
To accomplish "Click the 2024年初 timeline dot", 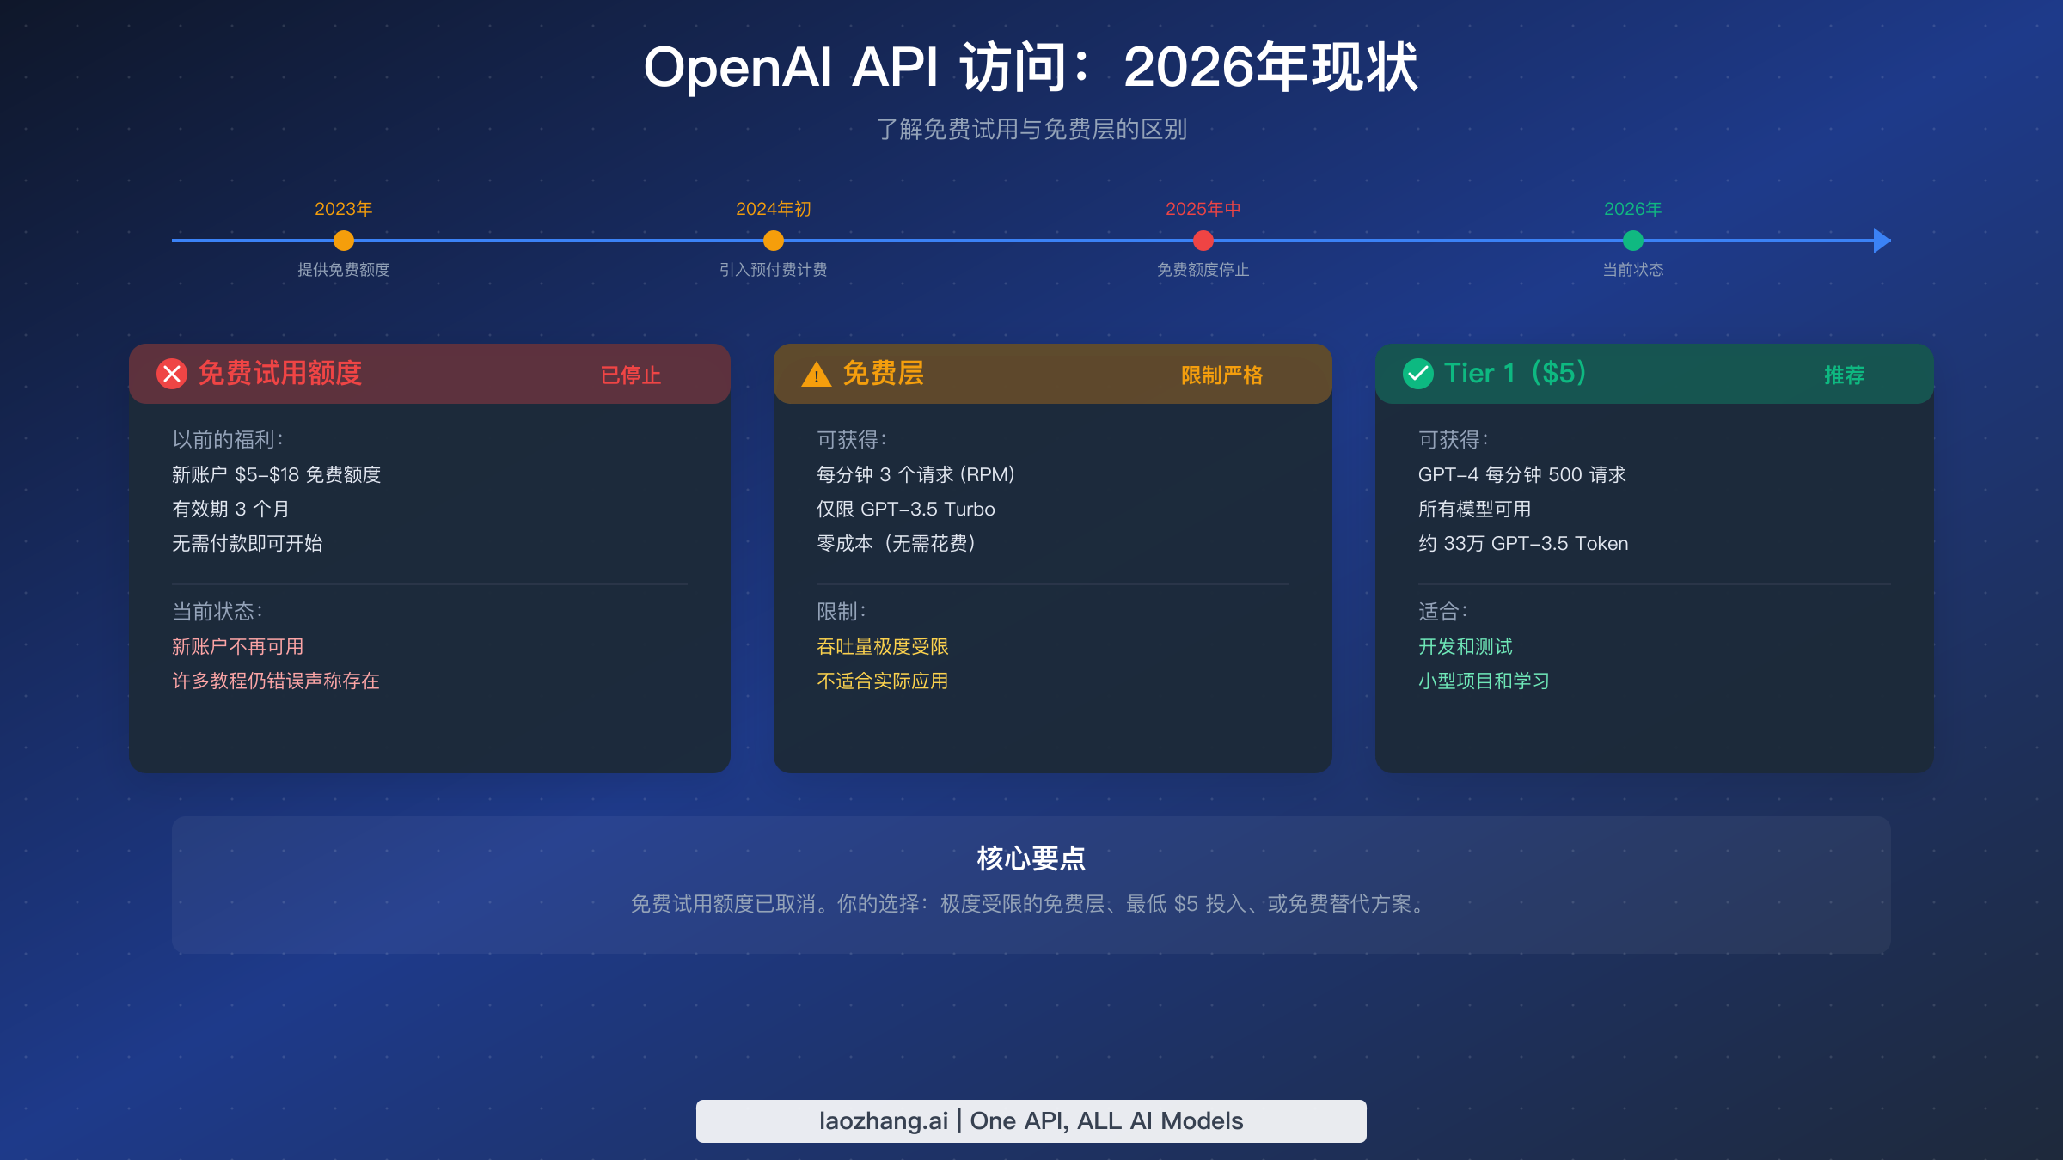I will point(773,241).
